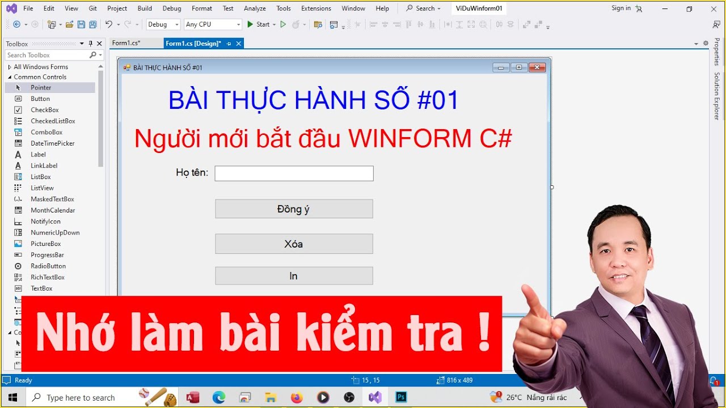This screenshot has width=726, height=408.
Task: Open Firefox from the taskbar
Action: (x=297, y=397)
